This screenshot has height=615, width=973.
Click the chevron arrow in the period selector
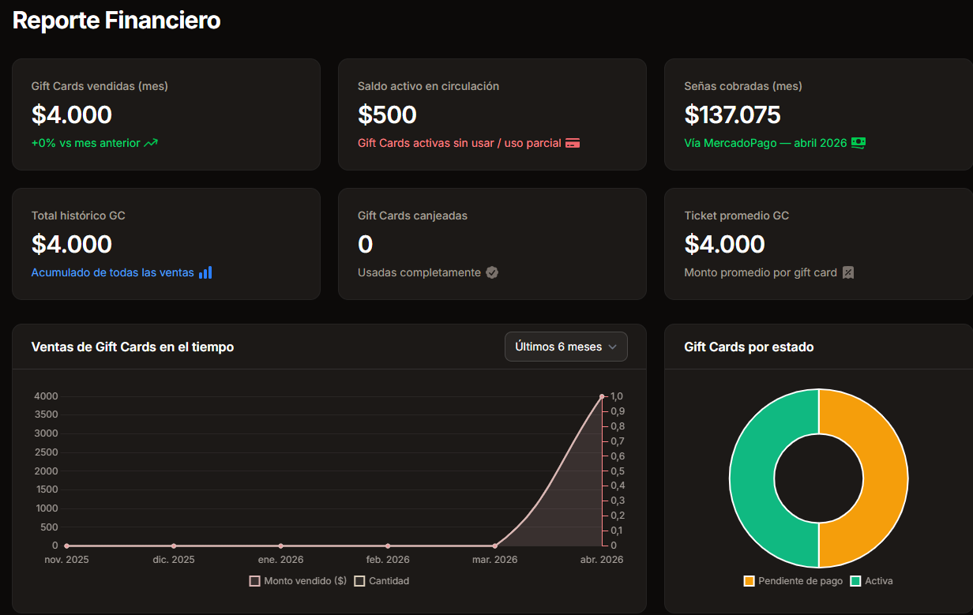click(x=613, y=347)
